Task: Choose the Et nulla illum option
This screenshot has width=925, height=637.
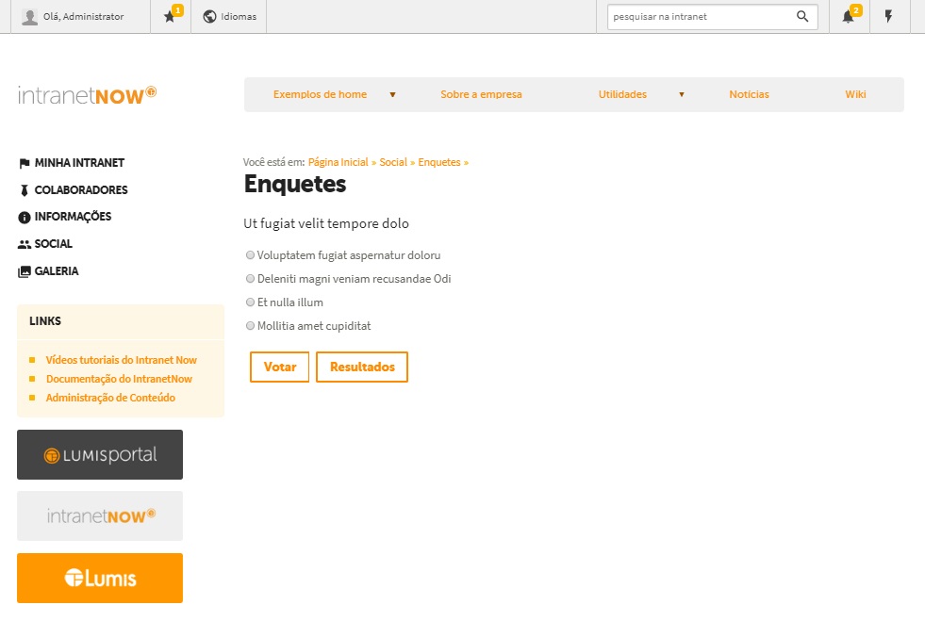Action: pos(250,302)
